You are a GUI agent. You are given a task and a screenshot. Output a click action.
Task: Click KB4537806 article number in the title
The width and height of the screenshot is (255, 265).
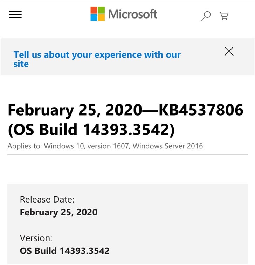pyautogui.click(x=201, y=110)
